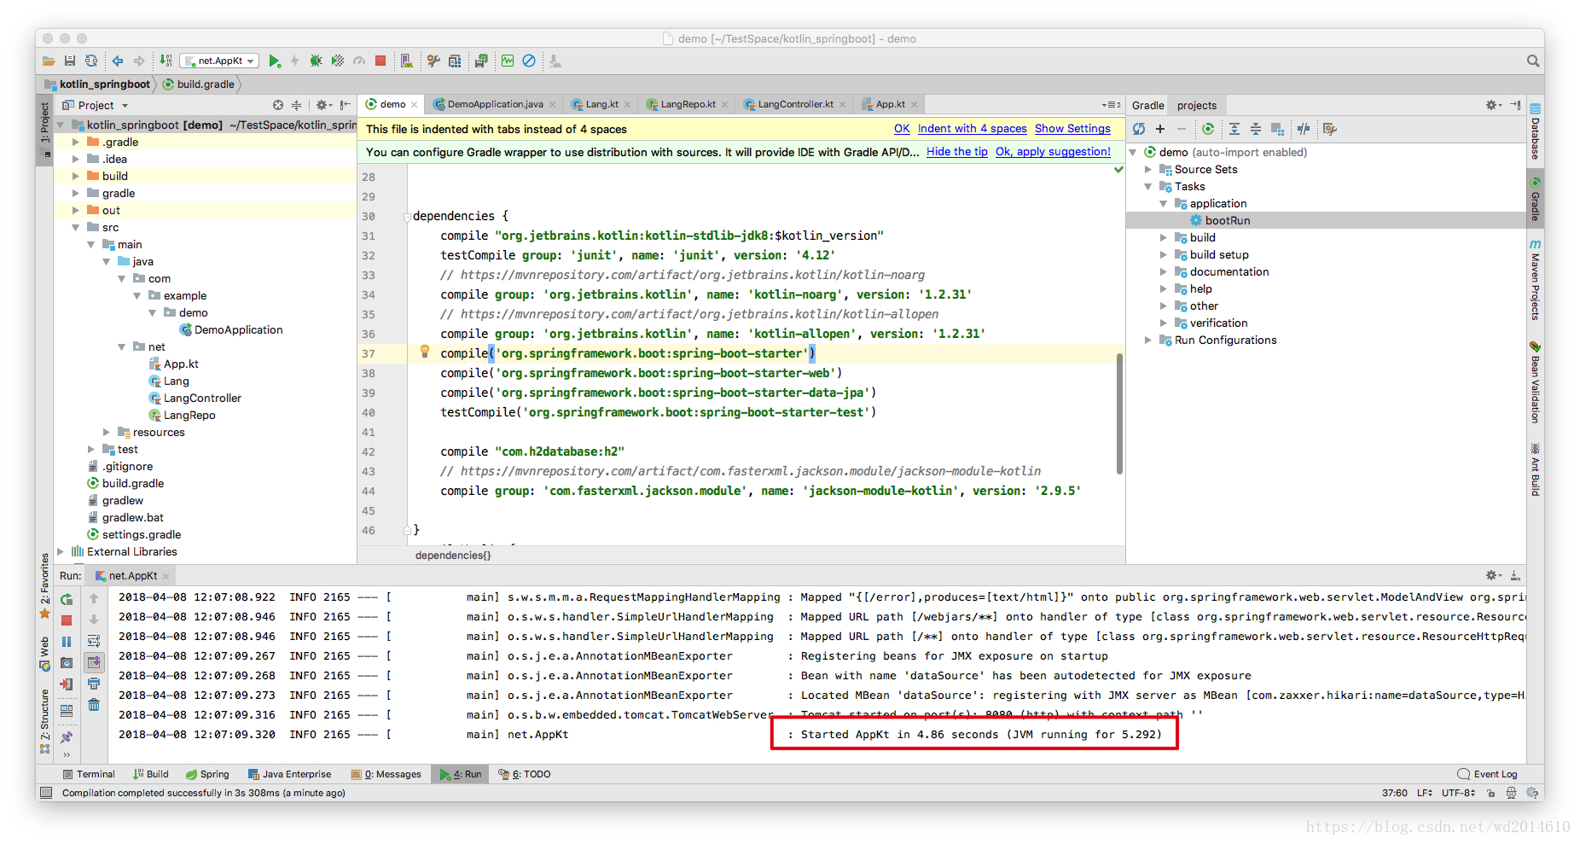
Task: Toggle soft-wrap in the Run console
Action: (94, 641)
